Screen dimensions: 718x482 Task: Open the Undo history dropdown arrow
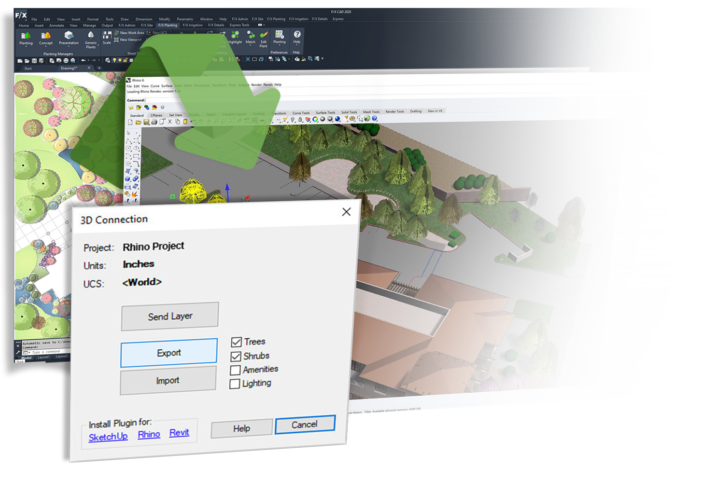pyautogui.click(x=88, y=60)
